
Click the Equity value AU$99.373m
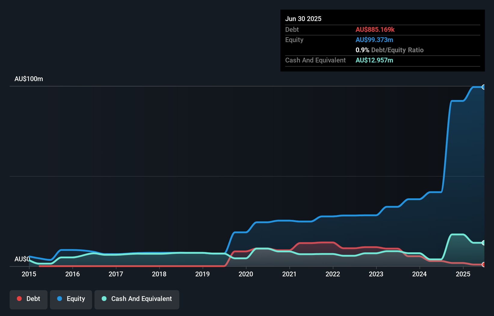[x=374, y=40]
